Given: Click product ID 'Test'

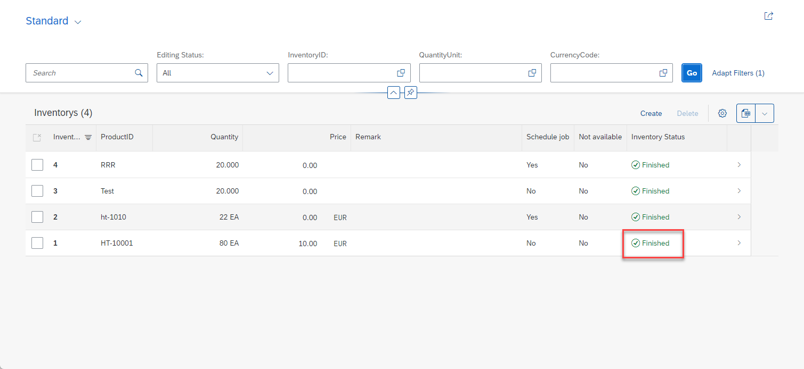Looking at the screenshot, I should (x=108, y=191).
